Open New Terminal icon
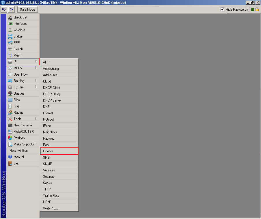This screenshot has height=219, width=261. pyautogui.click(x=10, y=125)
